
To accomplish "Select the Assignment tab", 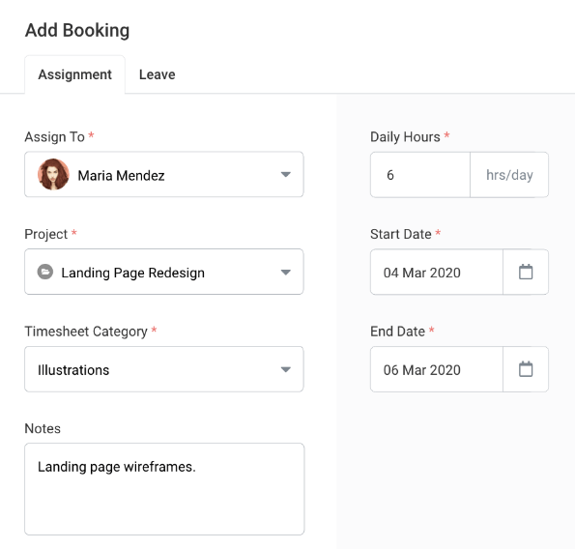I will (x=74, y=74).
